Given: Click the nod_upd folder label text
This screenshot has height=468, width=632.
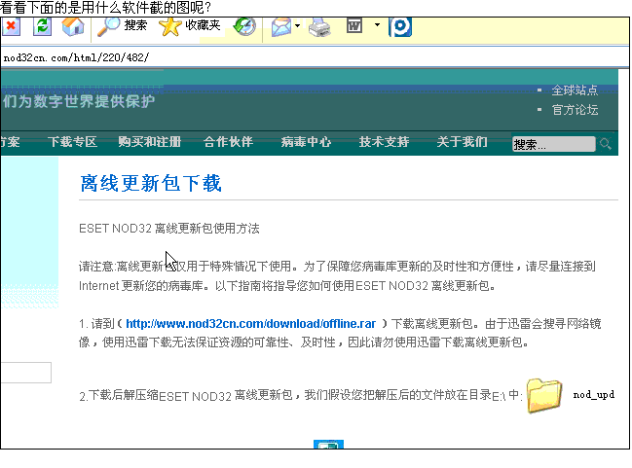Looking at the screenshot, I should coord(594,395).
